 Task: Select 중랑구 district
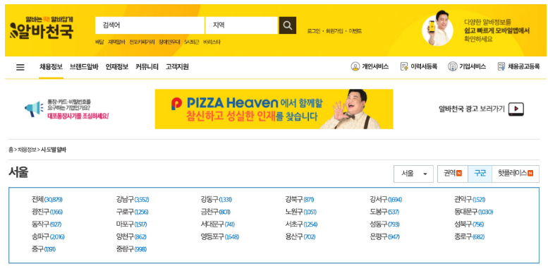click(131, 249)
